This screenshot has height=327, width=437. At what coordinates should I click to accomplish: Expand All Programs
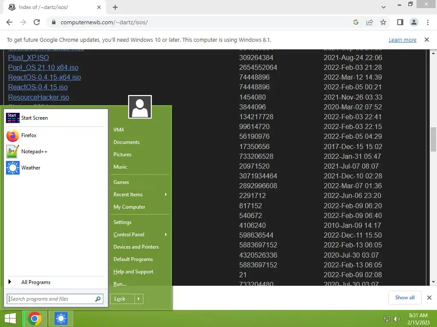[x=55, y=282]
